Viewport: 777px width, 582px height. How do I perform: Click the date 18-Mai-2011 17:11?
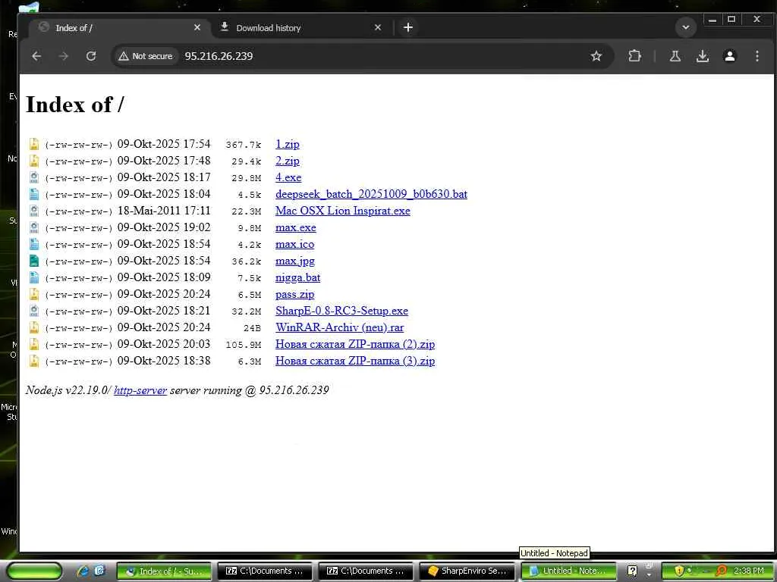click(164, 211)
